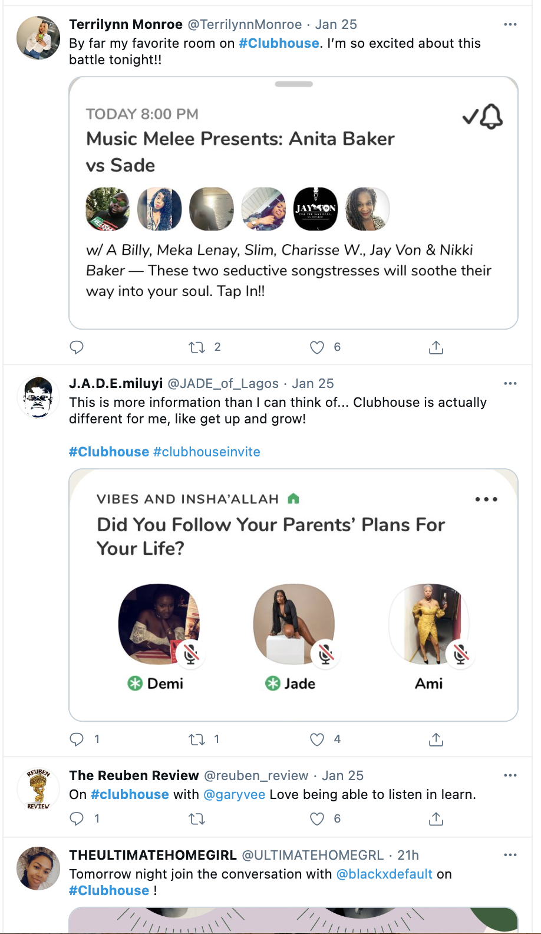This screenshot has height=934, width=541.
Task: Reply to The Reuben Review's tweet
Action: [77, 819]
